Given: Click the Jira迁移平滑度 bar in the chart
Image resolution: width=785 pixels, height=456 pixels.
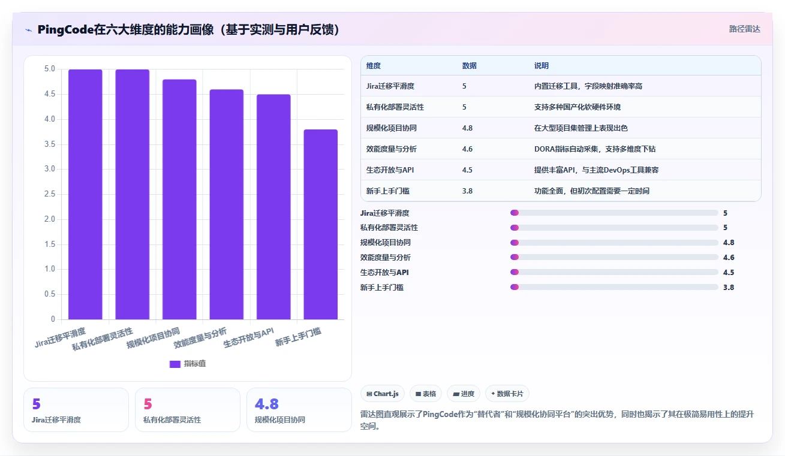Looking at the screenshot, I should pyautogui.click(x=85, y=194).
